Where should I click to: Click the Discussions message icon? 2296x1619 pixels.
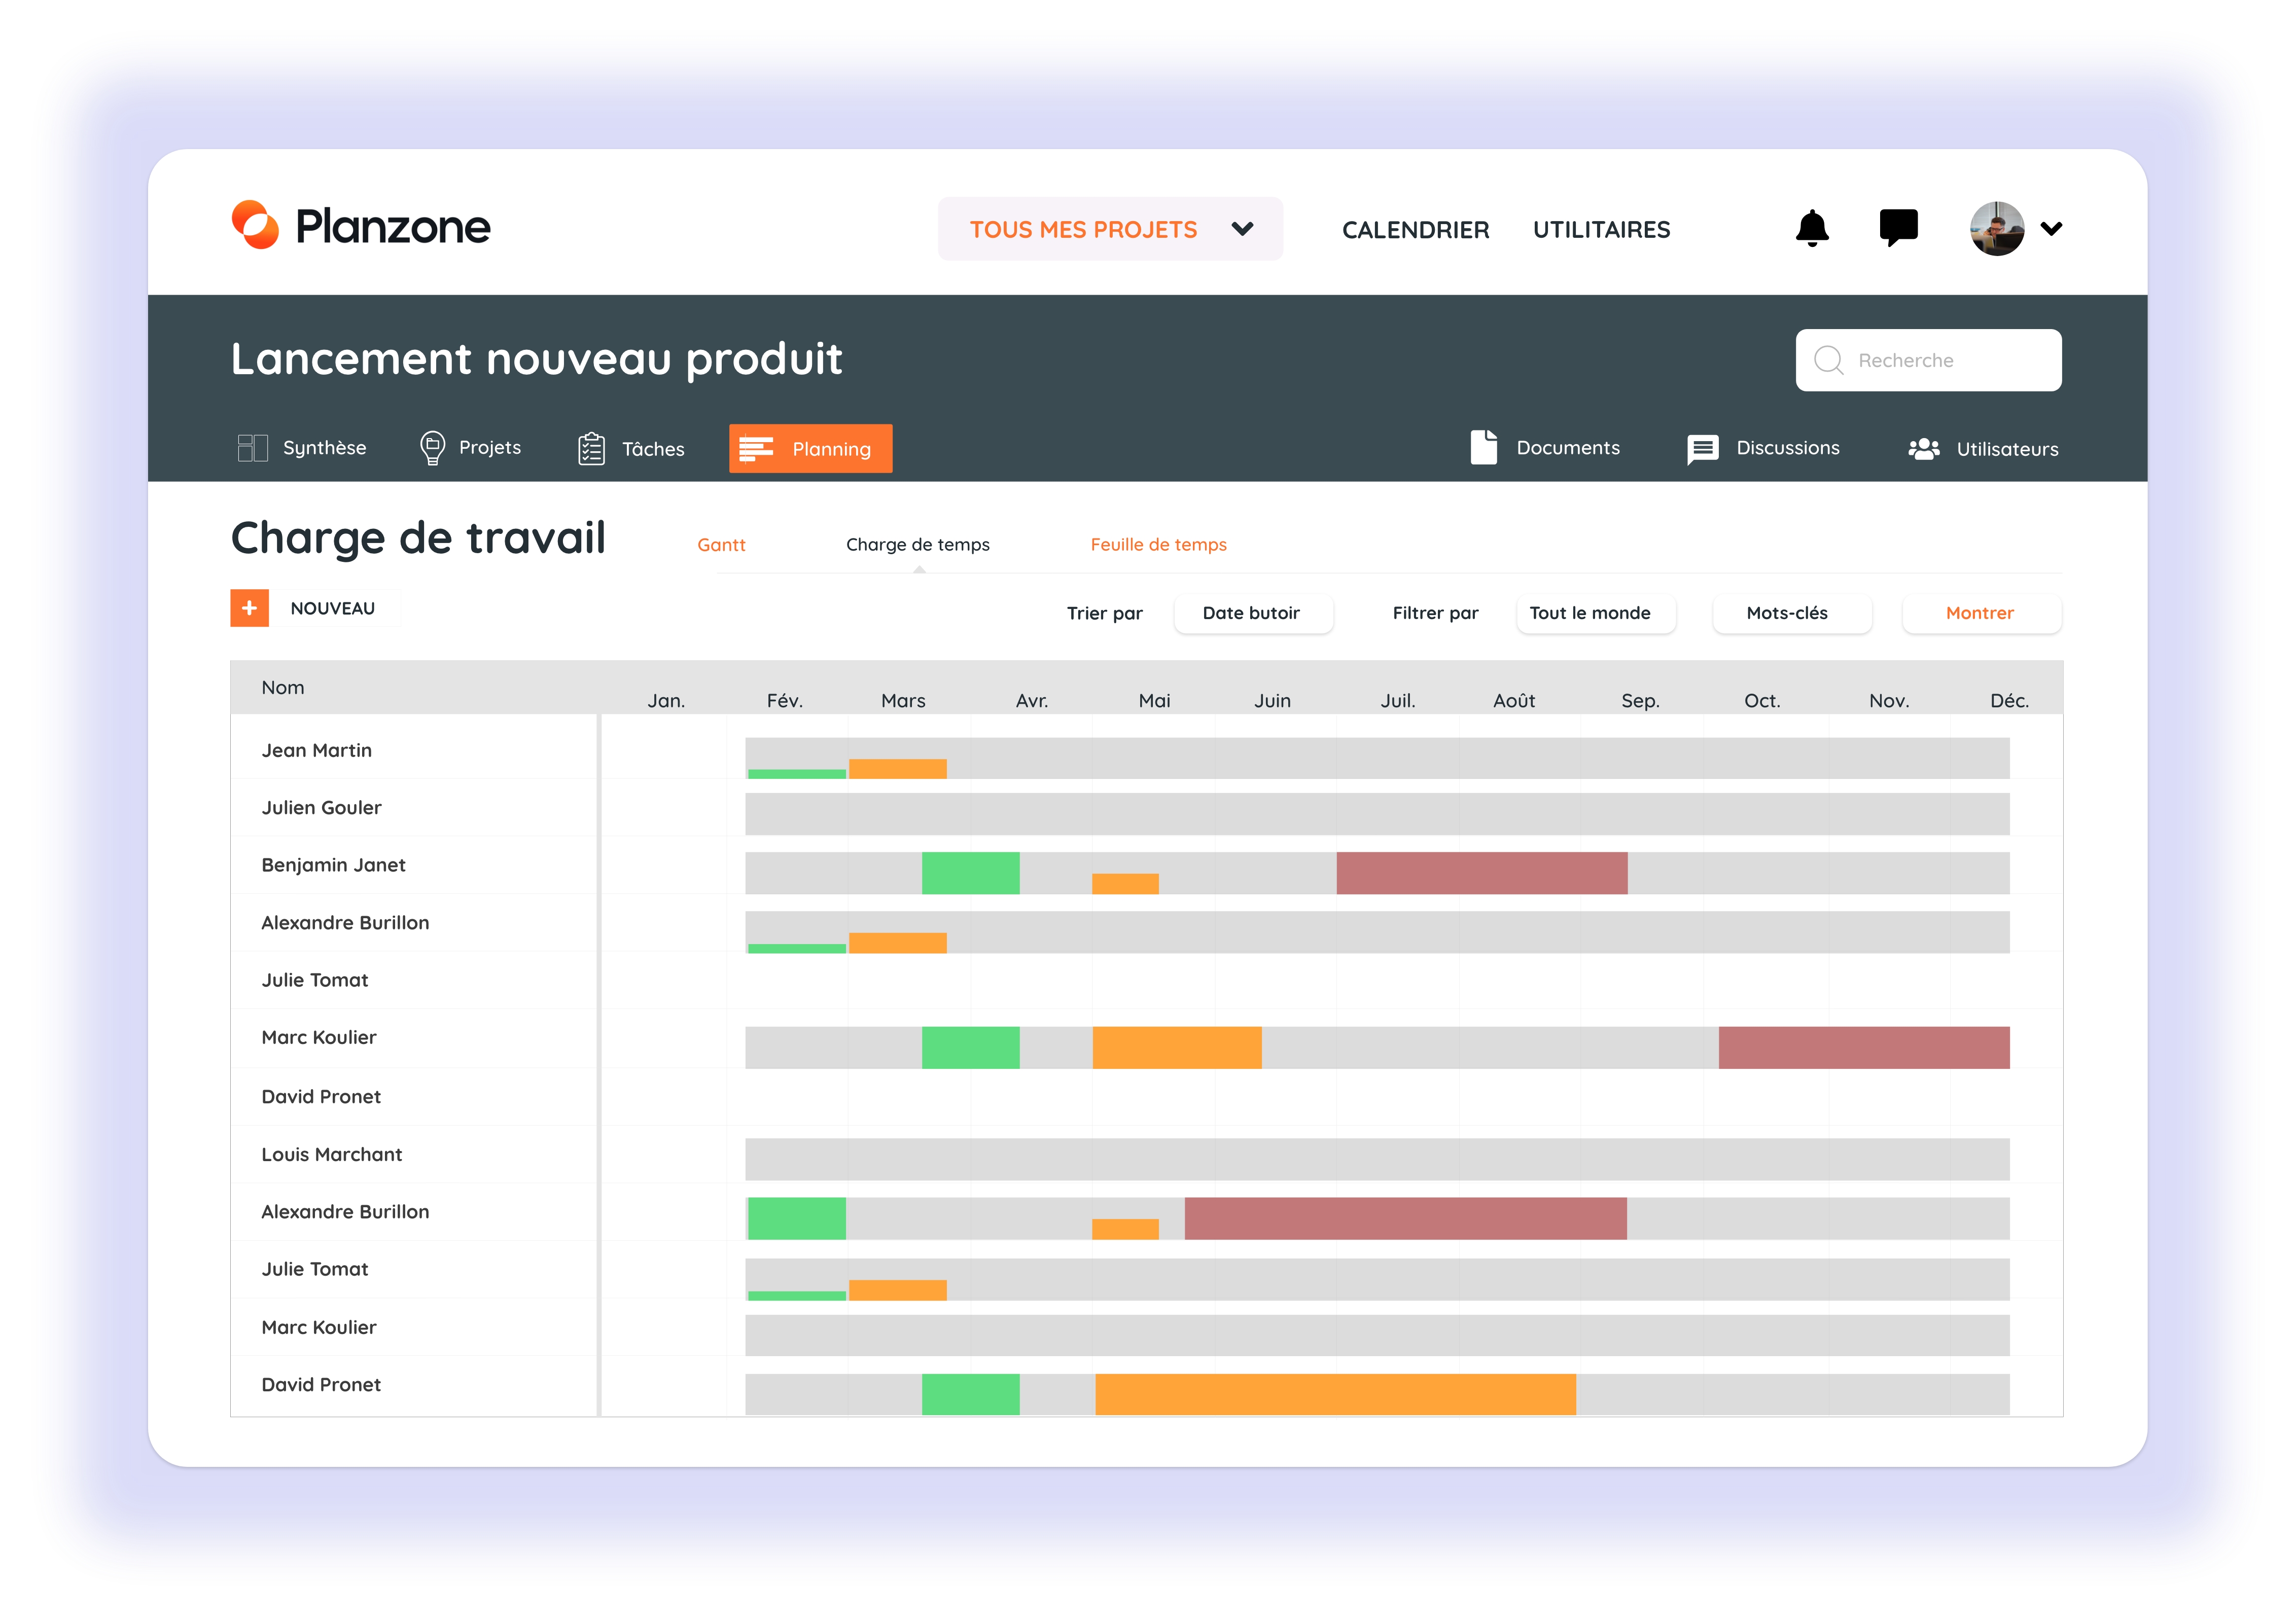pyautogui.click(x=1702, y=449)
